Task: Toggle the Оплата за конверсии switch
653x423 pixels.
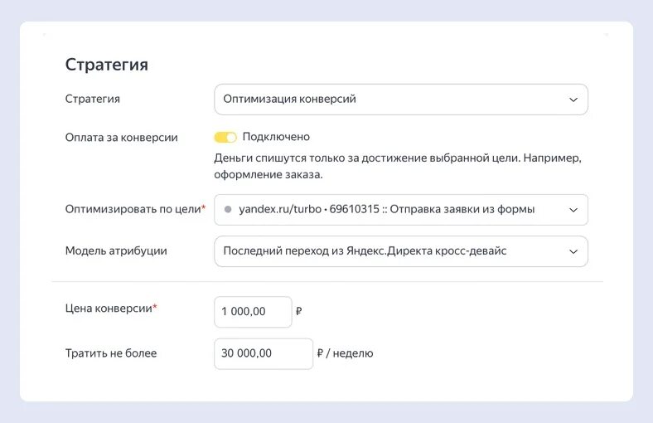Action: pos(225,137)
